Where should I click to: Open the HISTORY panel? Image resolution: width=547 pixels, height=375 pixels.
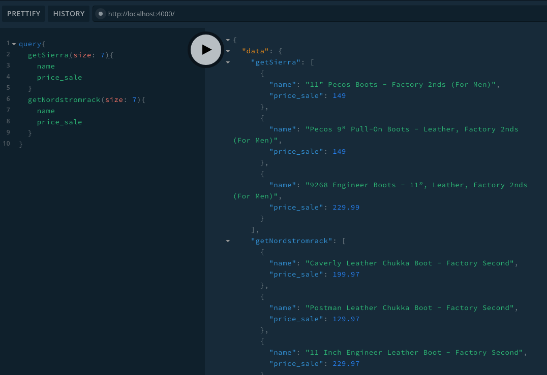tap(69, 14)
